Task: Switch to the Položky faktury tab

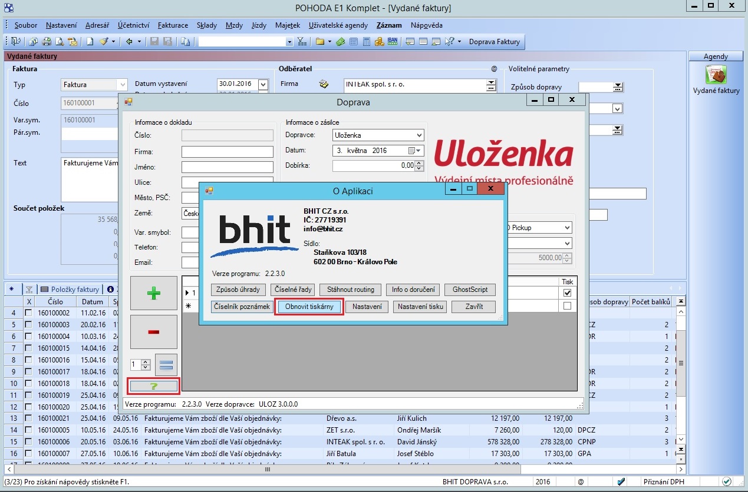Action: coord(70,290)
